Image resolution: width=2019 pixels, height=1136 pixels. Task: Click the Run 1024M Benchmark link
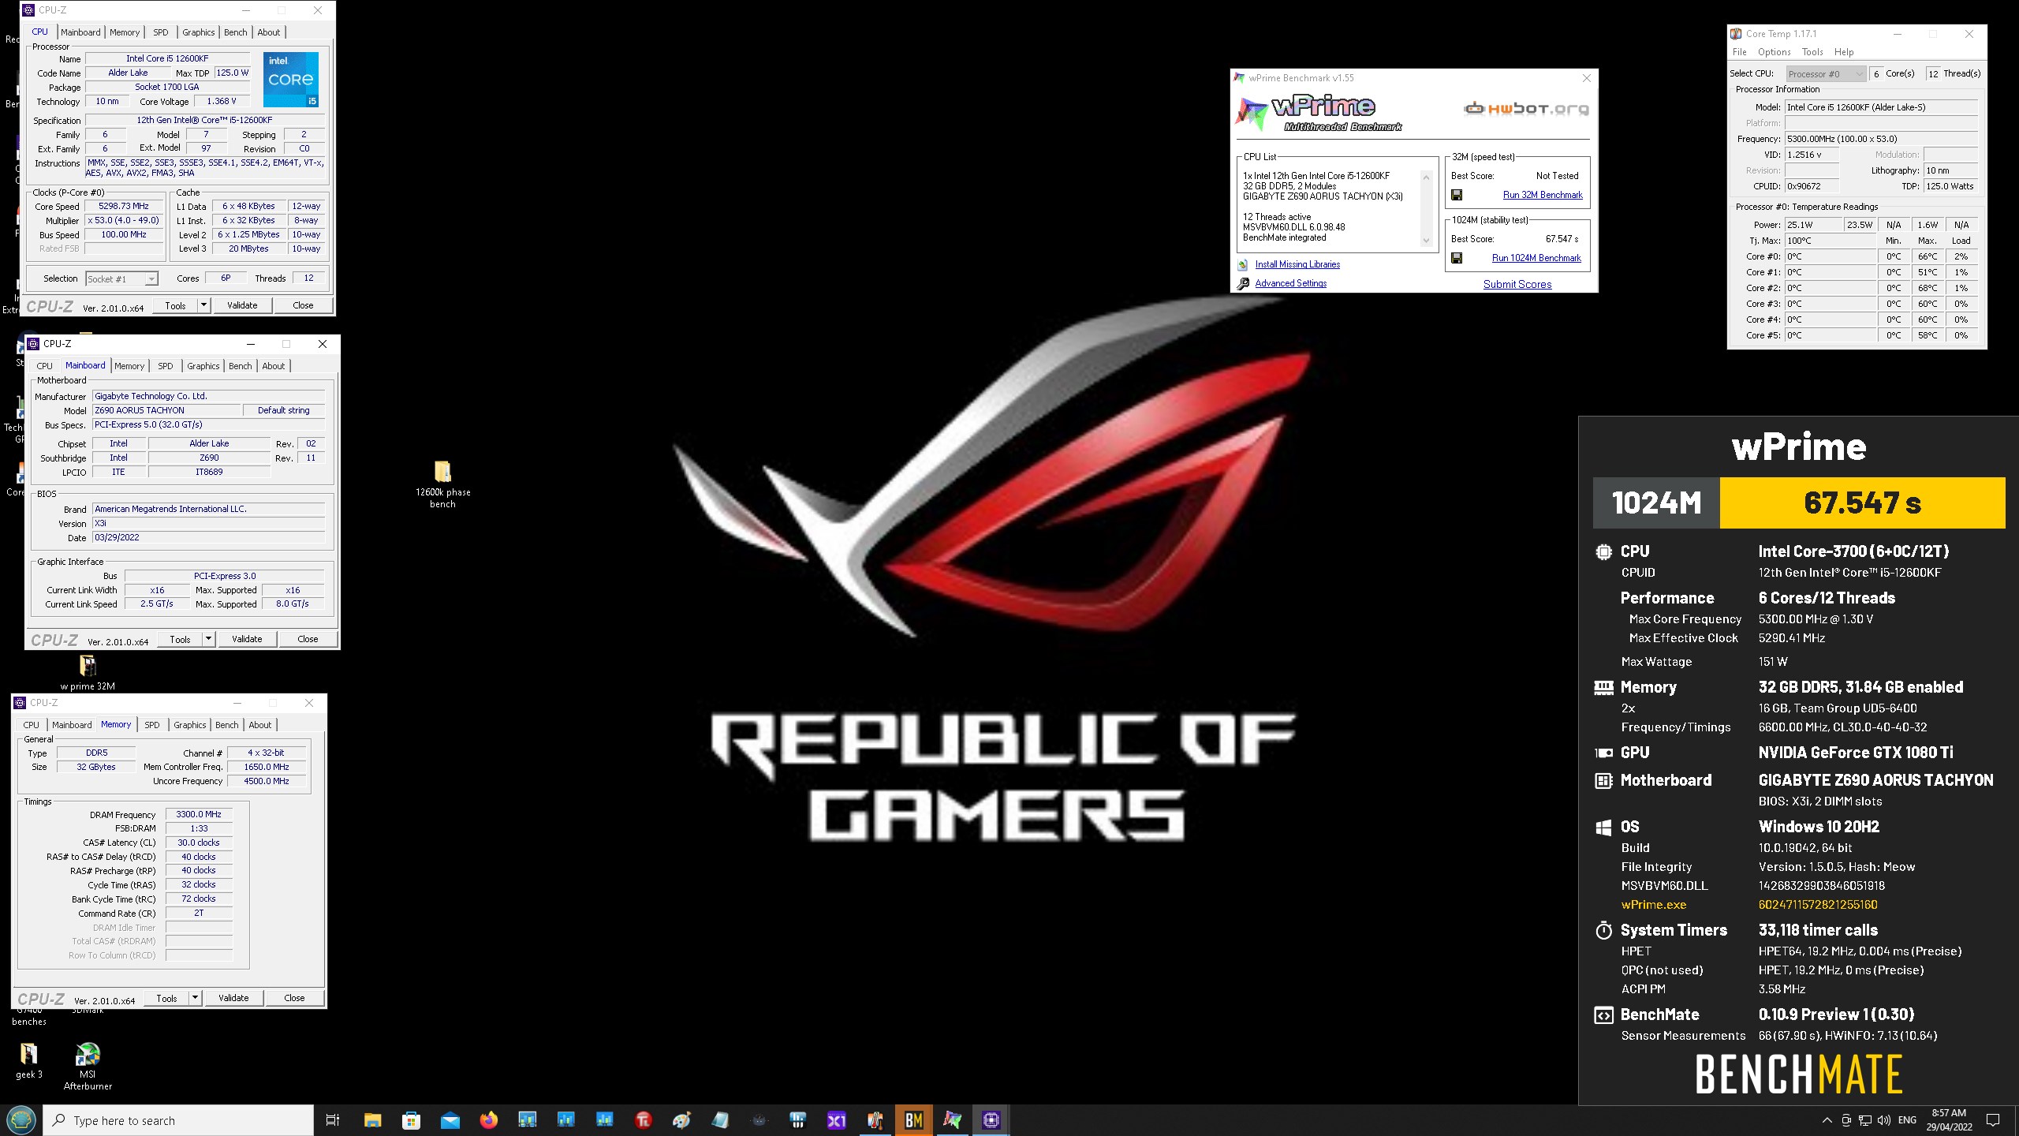coord(1536,258)
